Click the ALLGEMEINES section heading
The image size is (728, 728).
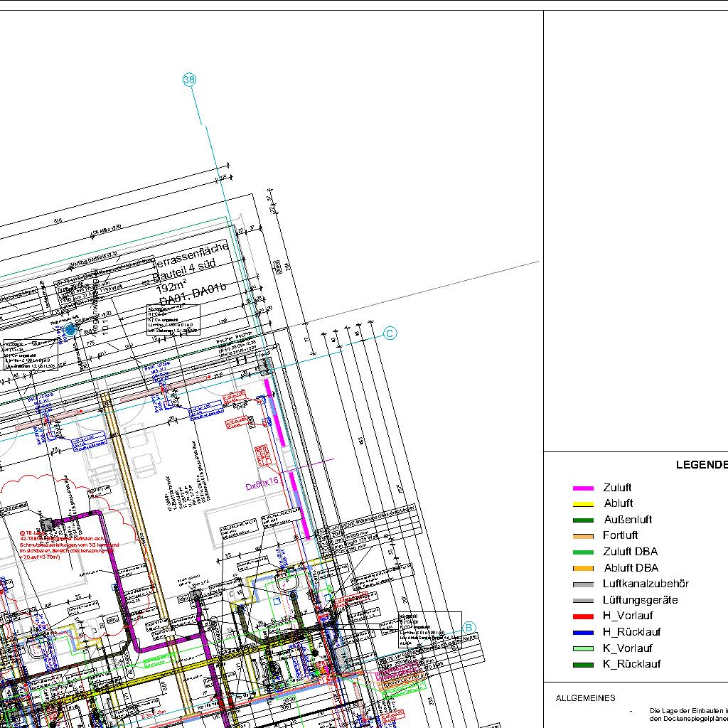click(586, 698)
